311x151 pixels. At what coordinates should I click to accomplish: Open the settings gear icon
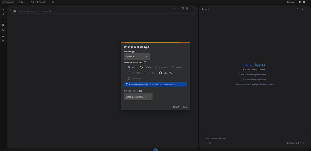304,2
